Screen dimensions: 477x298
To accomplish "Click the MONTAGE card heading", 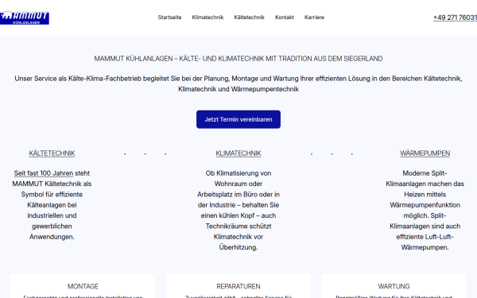I will [83, 286].
